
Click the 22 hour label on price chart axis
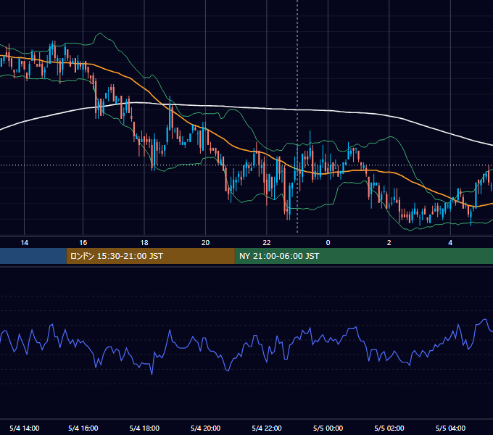[267, 243]
